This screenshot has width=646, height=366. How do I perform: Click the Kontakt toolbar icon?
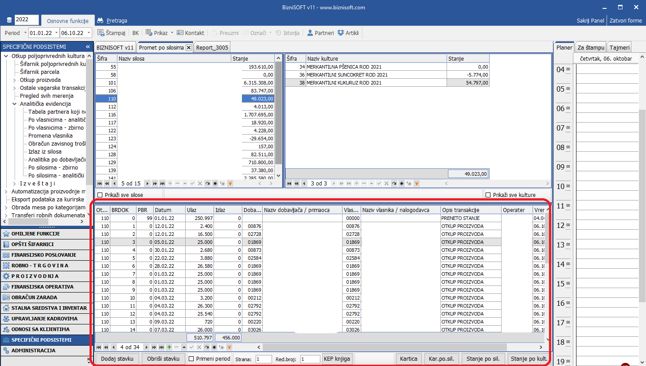[x=180, y=33]
